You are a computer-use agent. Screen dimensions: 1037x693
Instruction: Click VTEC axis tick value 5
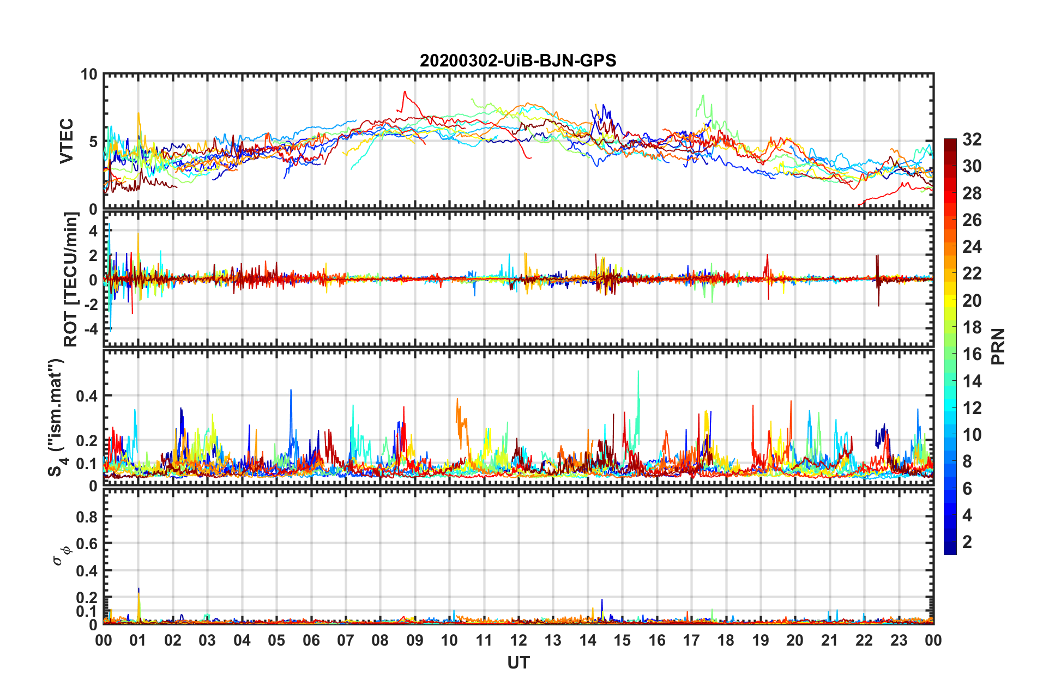click(93, 142)
